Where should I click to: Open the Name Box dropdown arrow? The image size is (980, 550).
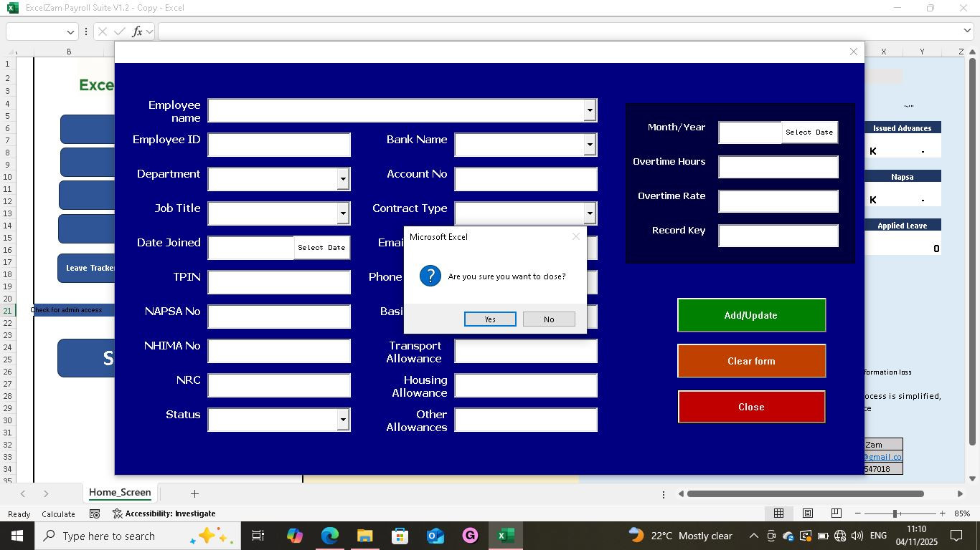click(70, 32)
